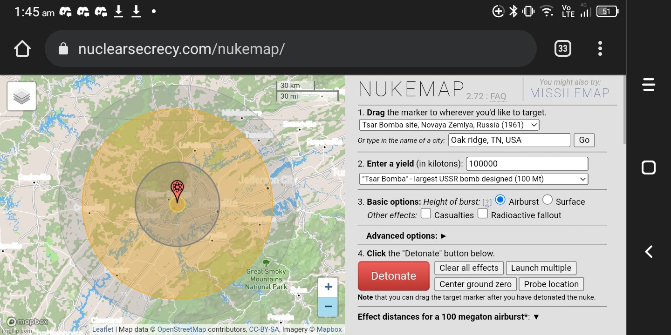Viewport: 671px width, 335px height.
Task: Open the OpenStreetMap attribution link
Action: tap(181, 329)
